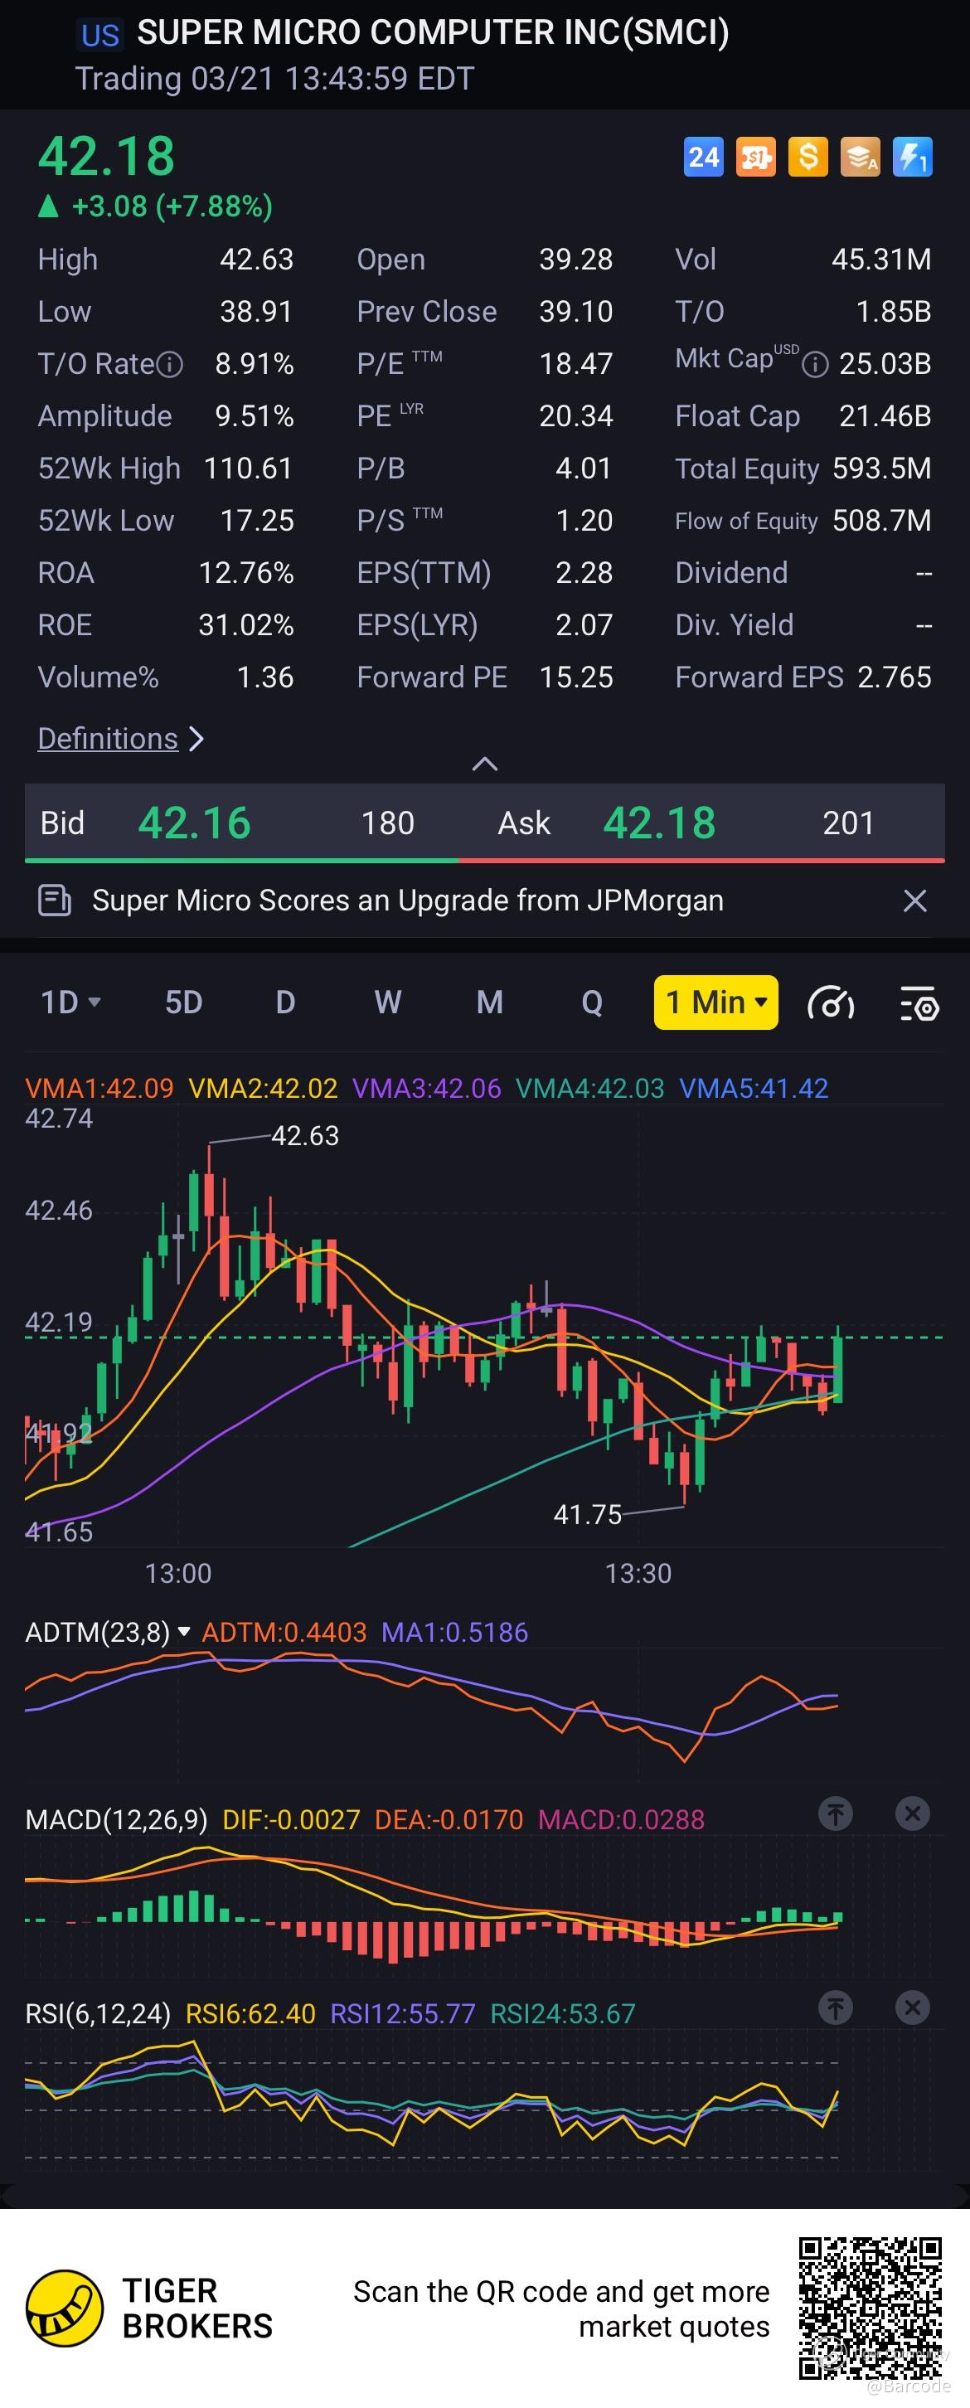Move MACD indicator to top with arrow icon

click(836, 1813)
